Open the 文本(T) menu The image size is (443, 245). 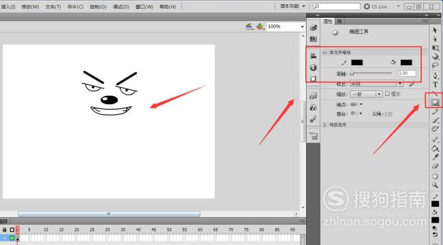click(x=53, y=7)
